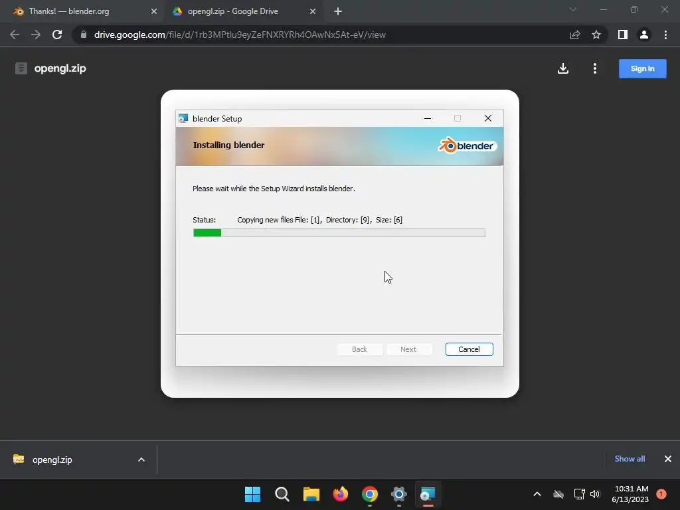This screenshot has height=510, width=680.
Task: Share this page via the share icon
Action: pyautogui.click(x=575, y=35)
